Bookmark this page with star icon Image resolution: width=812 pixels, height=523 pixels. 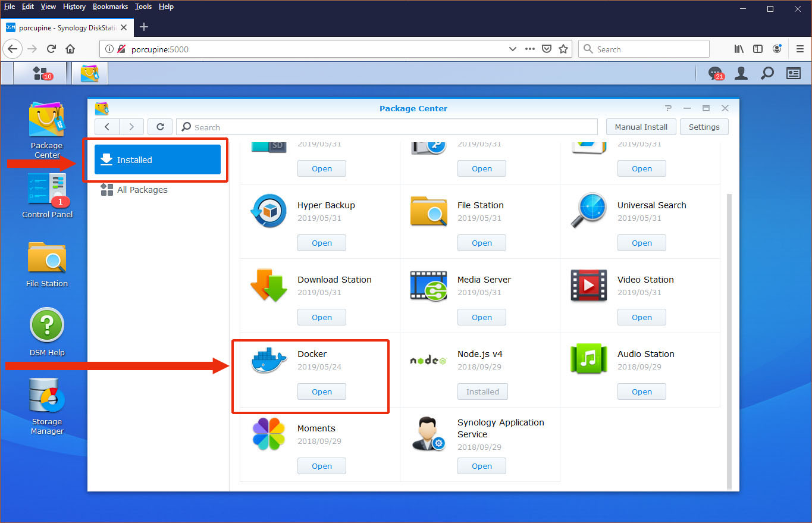[x=563, y=49]
